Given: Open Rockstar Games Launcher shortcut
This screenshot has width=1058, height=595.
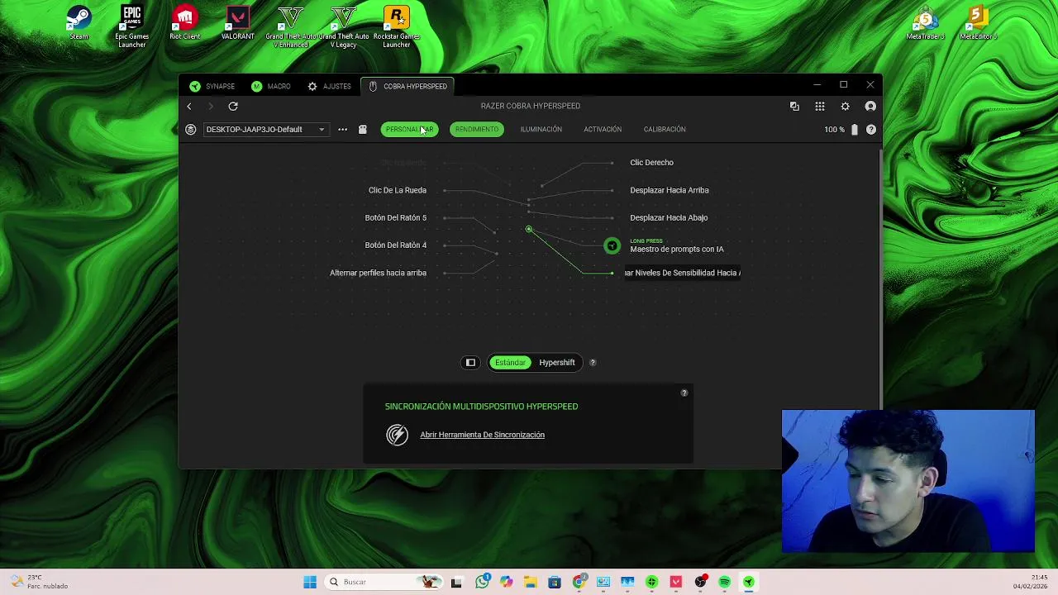Looking at the screenshot, I should [x=396, y=26].
